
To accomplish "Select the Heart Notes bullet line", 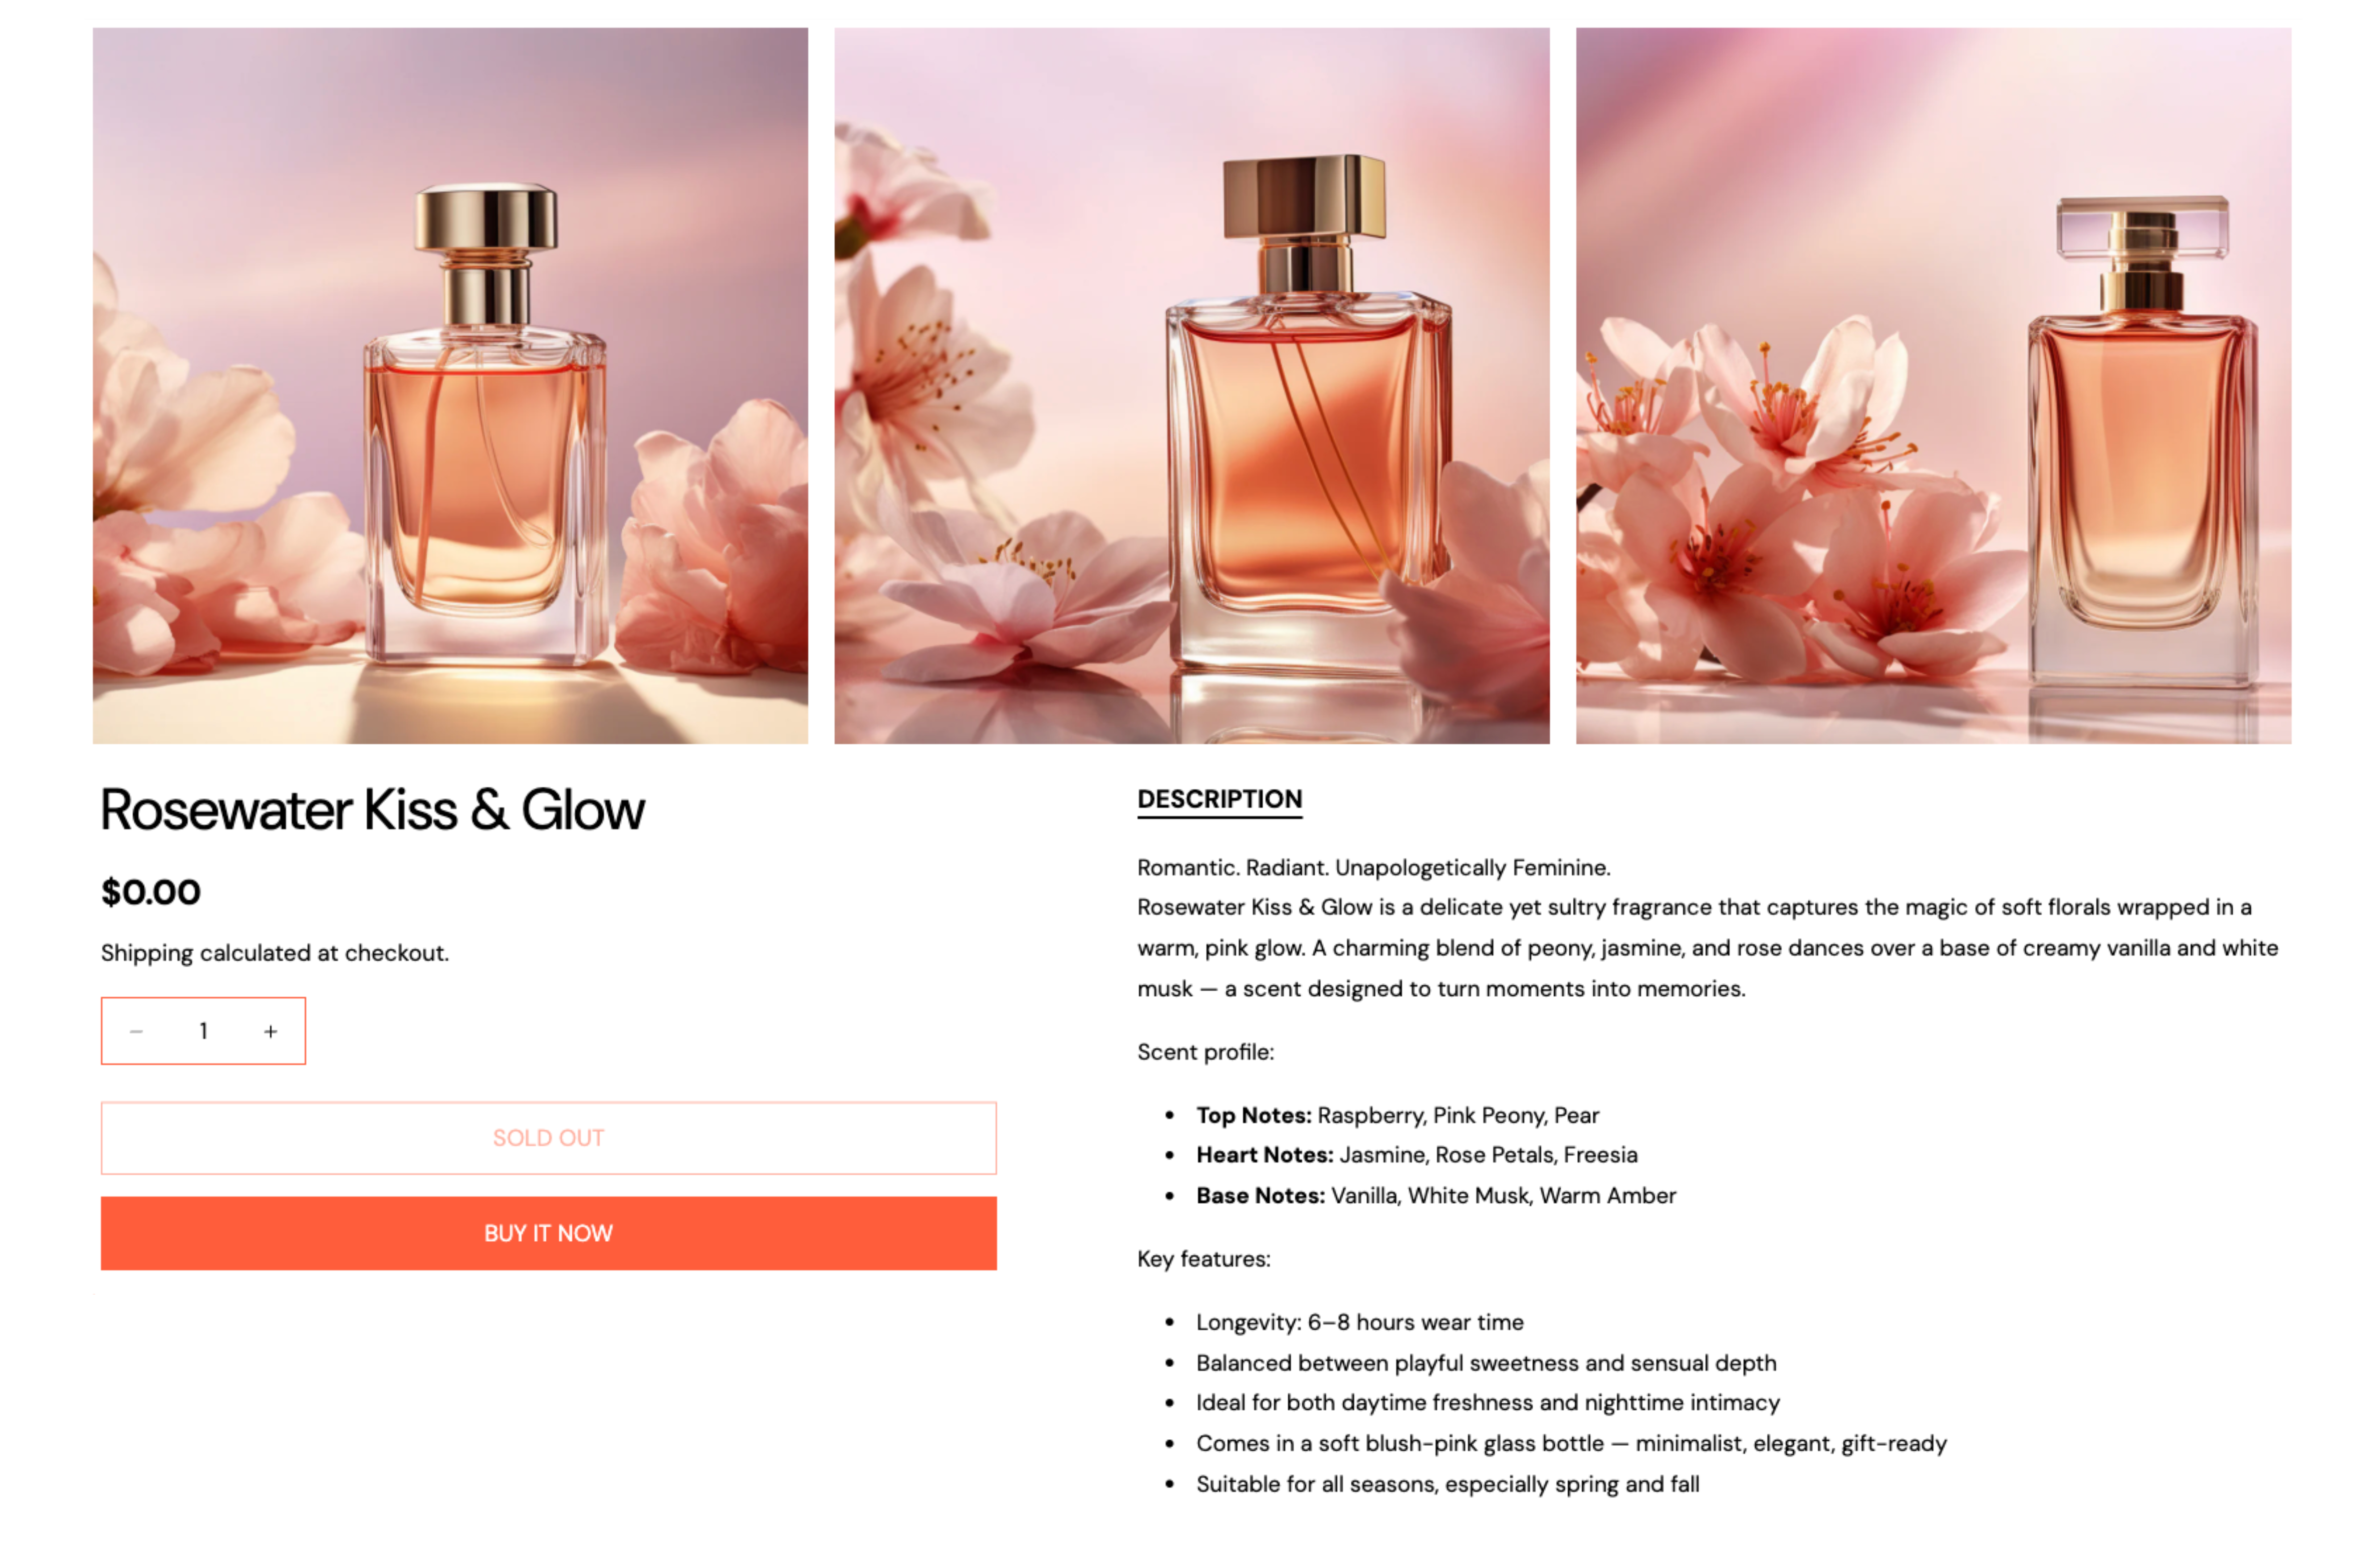I will 1417,1155.
